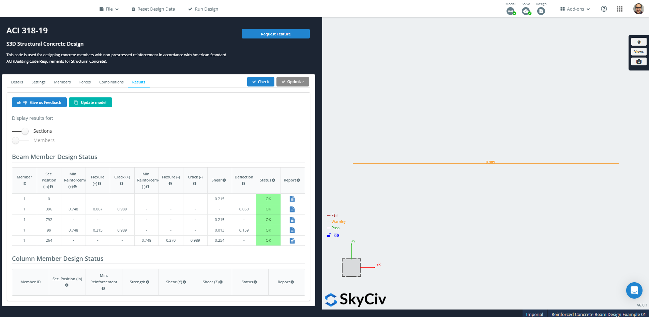The width and height of the screenshot is (649, 317).
Task: Click the Solve cloud icon
Action: 526,11
